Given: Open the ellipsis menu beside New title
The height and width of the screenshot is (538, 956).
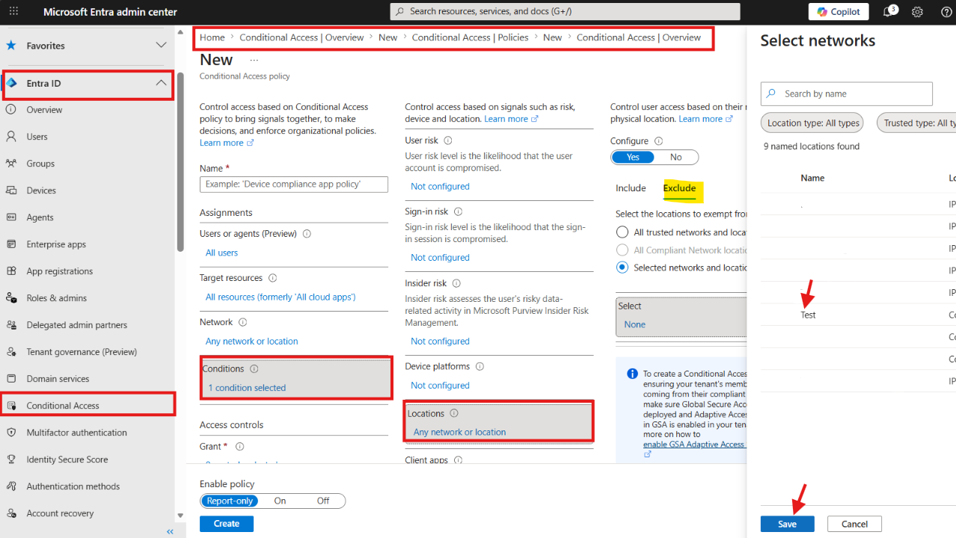Looking at the screenshot, I should [x=254, y=60].
